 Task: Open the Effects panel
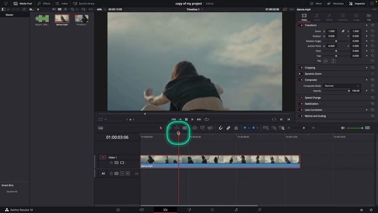pos(44,4)
